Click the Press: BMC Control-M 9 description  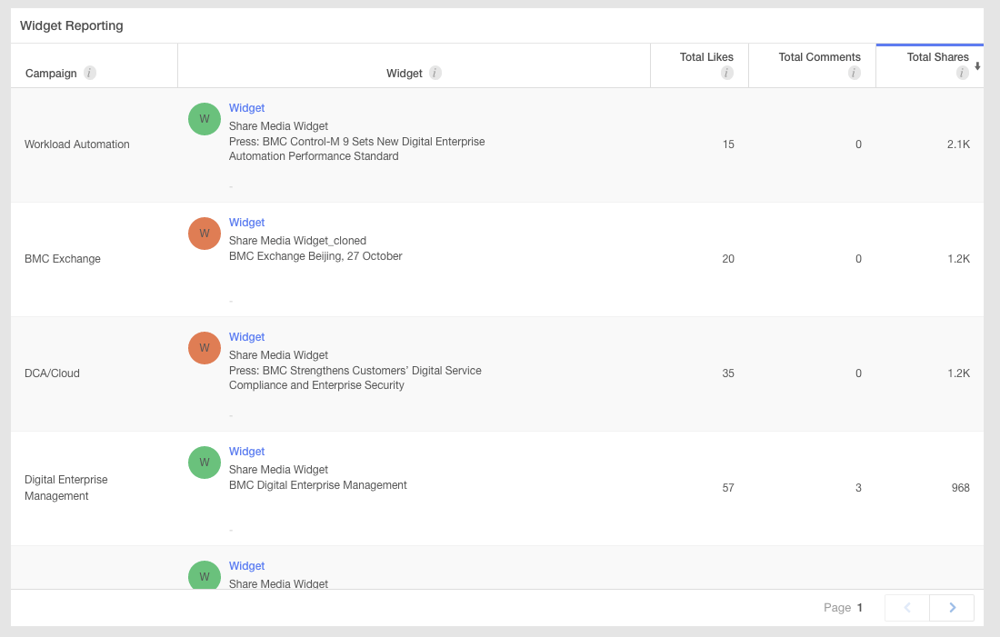click(356, 148)
